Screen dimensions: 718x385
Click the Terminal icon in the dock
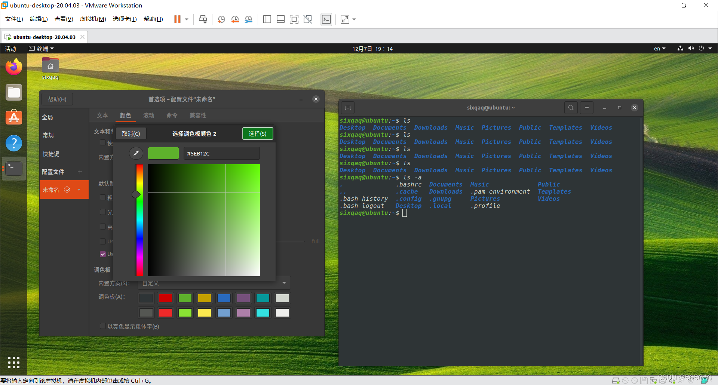14,169
